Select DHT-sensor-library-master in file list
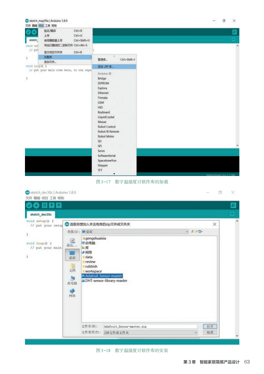This screenshot has height=374, width=264. (x=106, y=281)
